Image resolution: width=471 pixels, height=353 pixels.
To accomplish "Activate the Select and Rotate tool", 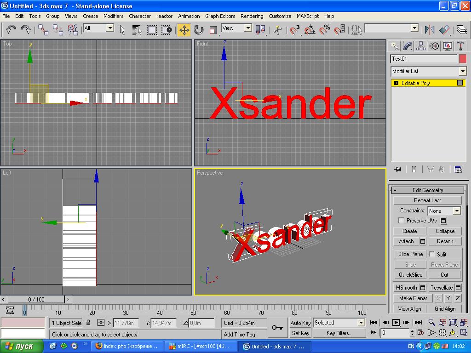I will click(199, 30).
